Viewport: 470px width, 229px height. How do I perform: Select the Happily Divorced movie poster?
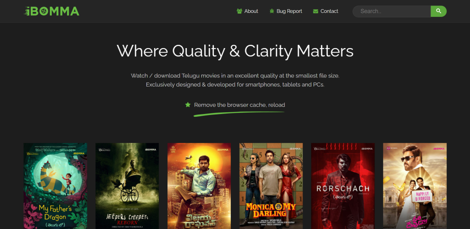[414, 186]
